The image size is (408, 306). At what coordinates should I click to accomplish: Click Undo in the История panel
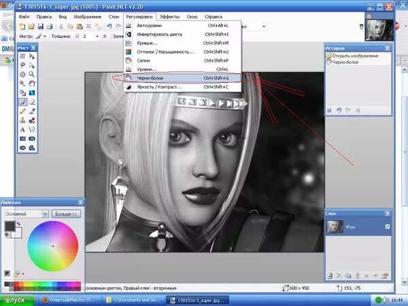pyautogui.click(x=339, y=110)
